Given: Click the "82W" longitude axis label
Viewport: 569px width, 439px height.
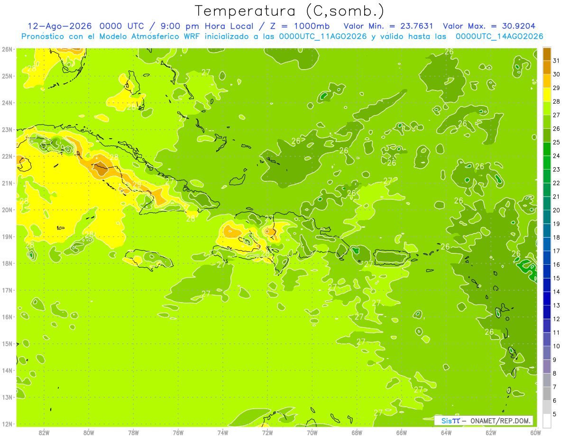Looking at the screenshot, I should (44, 432).
